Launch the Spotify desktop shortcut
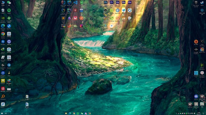 9,10
